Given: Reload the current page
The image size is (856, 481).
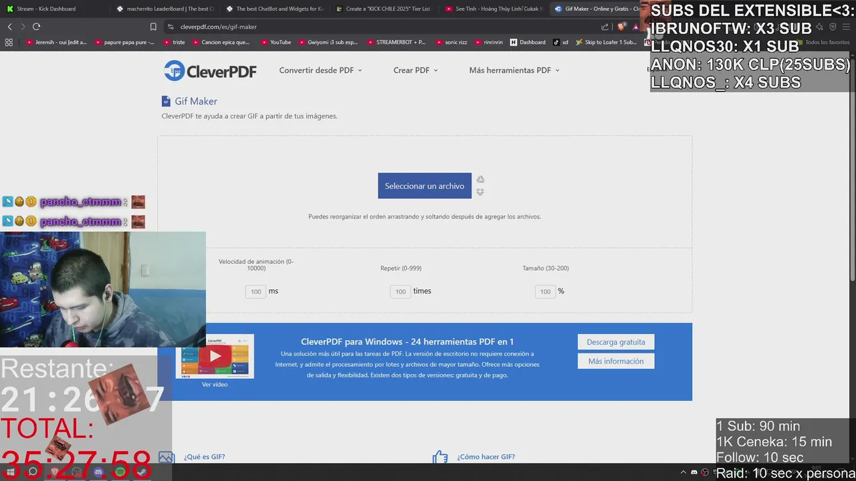Looking at the screenshot, I should pyautogui.click(x=36, y=27).
